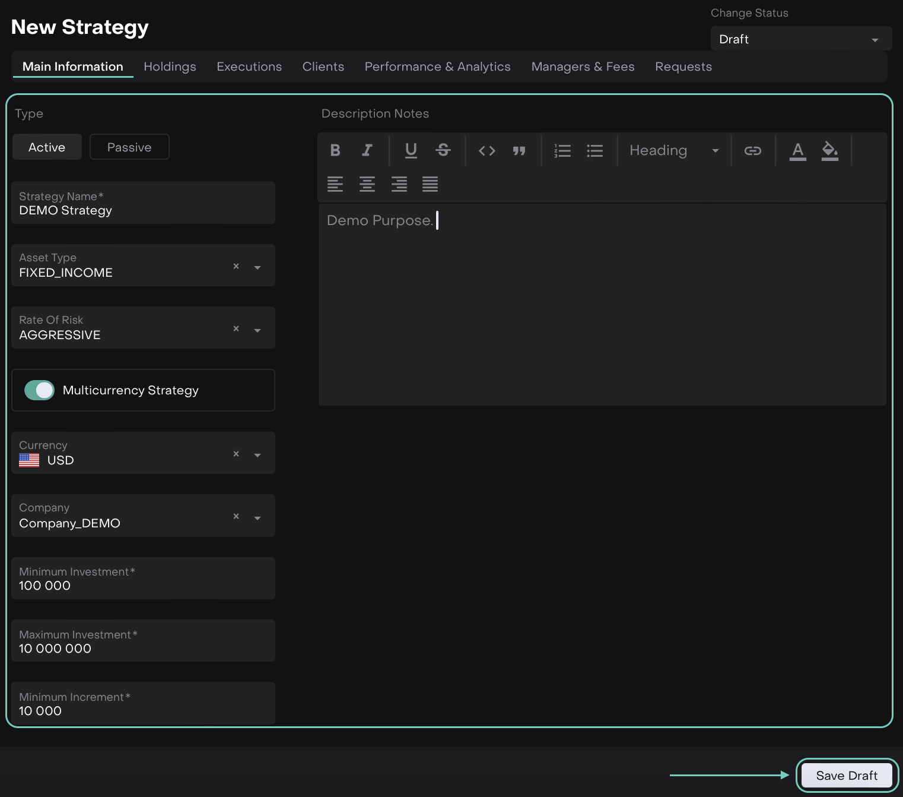Apply strikethrough to the description text

(x=443, y=150)
